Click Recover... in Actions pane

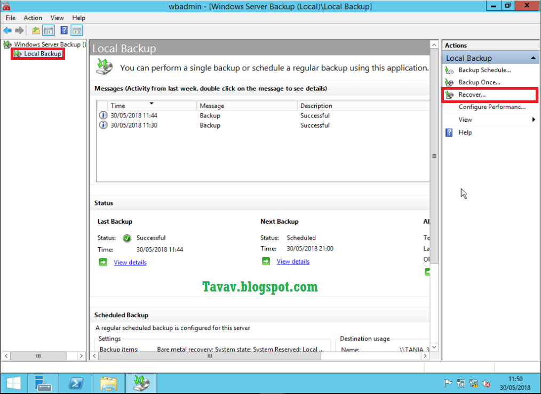pyautogui.click(x=472, y=94)
